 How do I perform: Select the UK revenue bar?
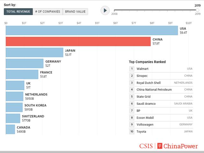15,85
